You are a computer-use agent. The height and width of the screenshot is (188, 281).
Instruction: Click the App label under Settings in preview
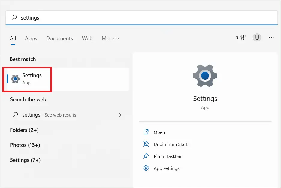point(205,108)
